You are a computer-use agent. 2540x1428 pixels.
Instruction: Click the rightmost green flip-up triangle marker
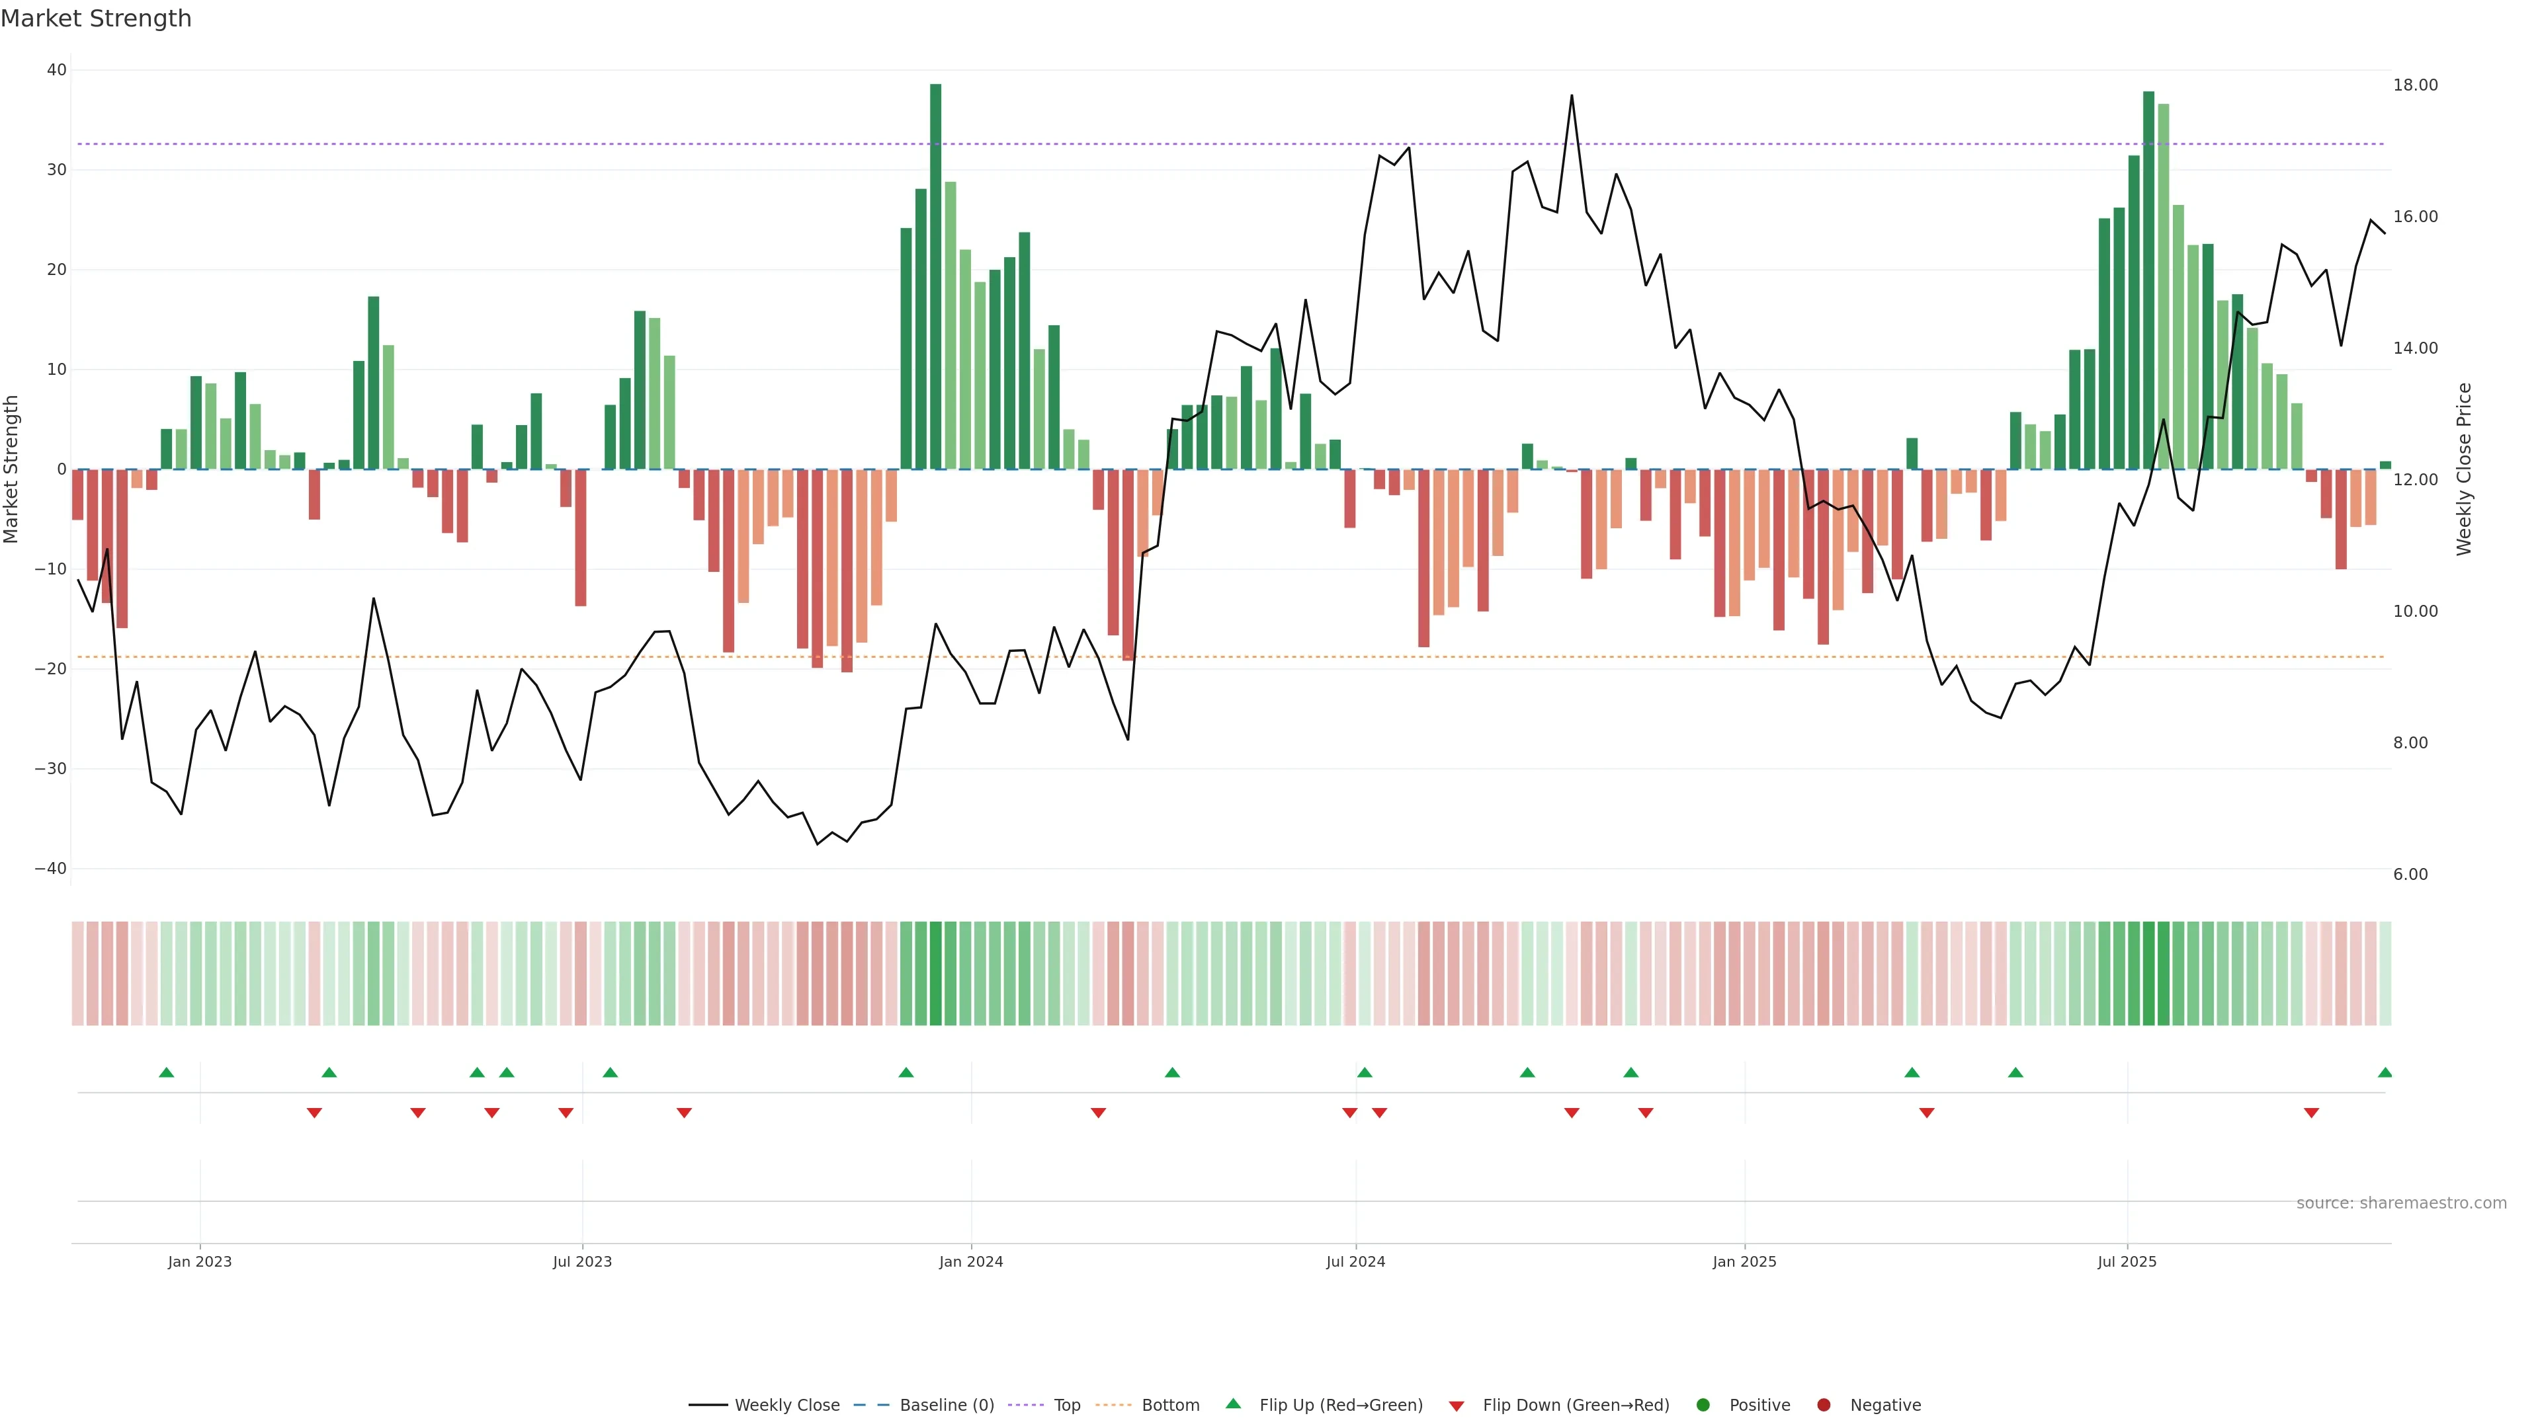pos(2384,1072)
